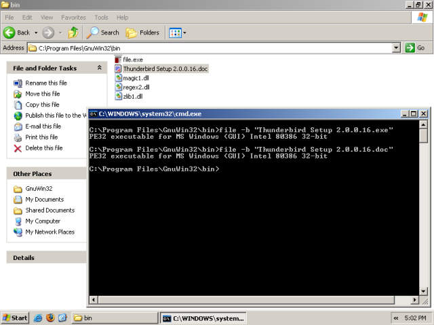Click cmd window vertical scrollbar down arrow

tap(423, 291)
